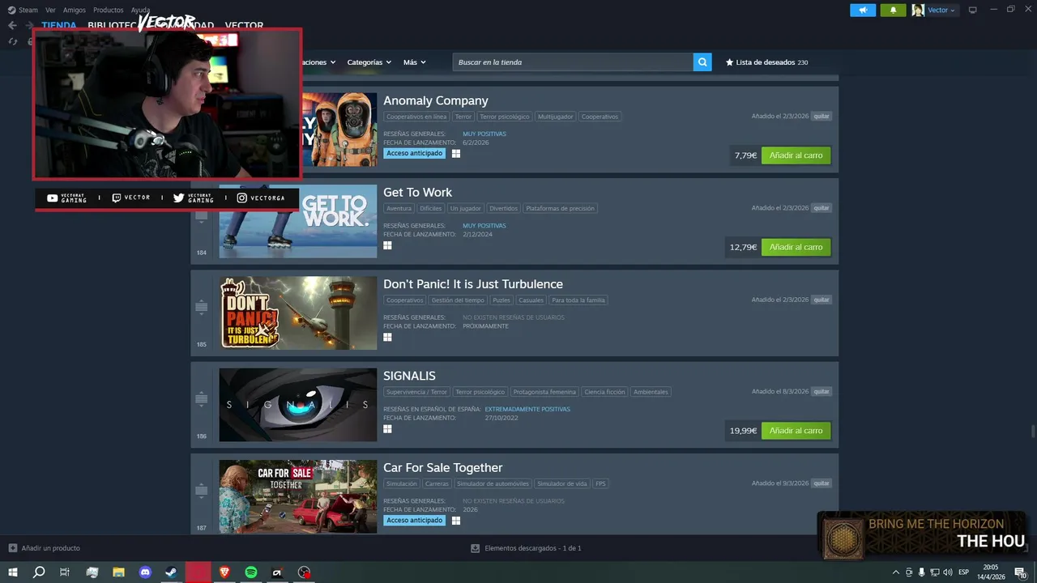The width and height of the screenshot is (1037, 583).
Task: Click Windows platform icon under Get To Work
Action: (x=387, y=245)
